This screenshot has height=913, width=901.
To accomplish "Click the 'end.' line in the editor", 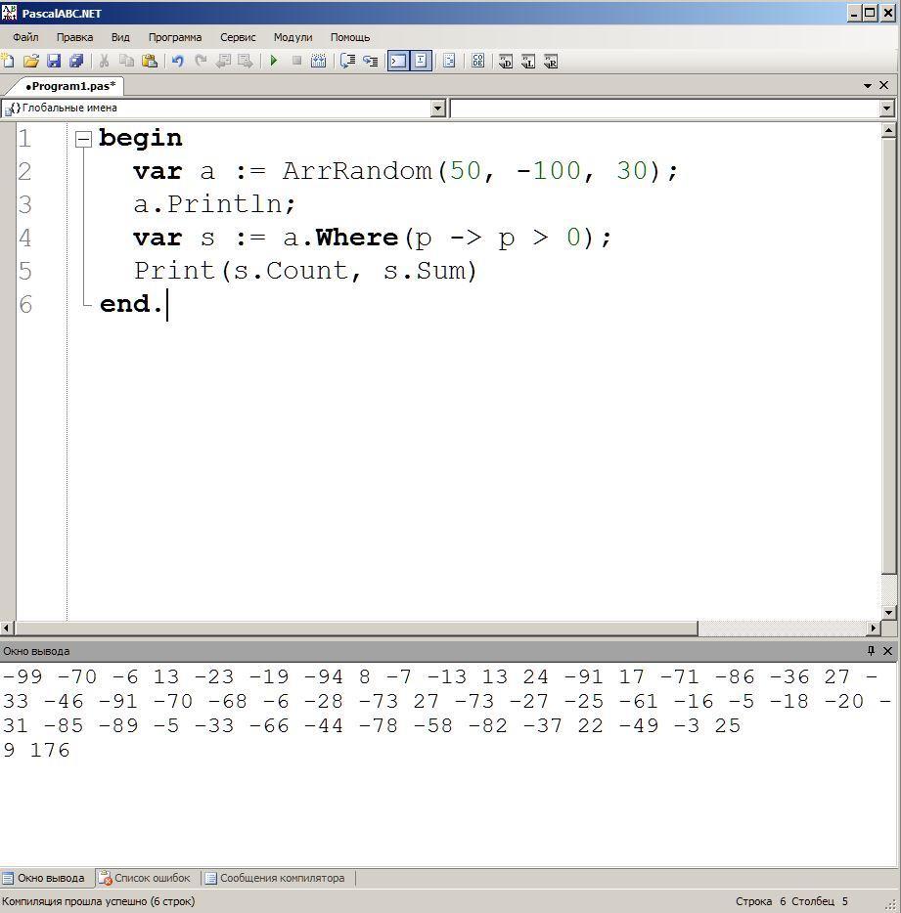I will (131, 304).
